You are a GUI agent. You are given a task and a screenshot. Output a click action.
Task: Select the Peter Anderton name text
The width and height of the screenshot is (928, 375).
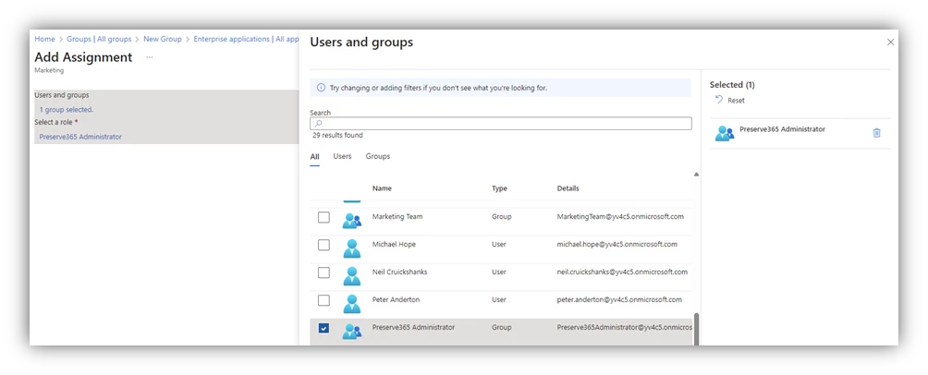(x=396, y=300)
